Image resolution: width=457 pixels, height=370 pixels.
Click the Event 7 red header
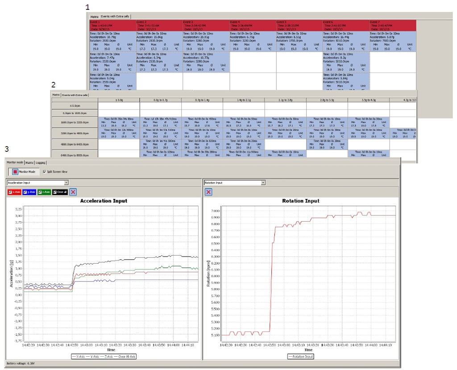pyautogui.click(x=393, y=25)
